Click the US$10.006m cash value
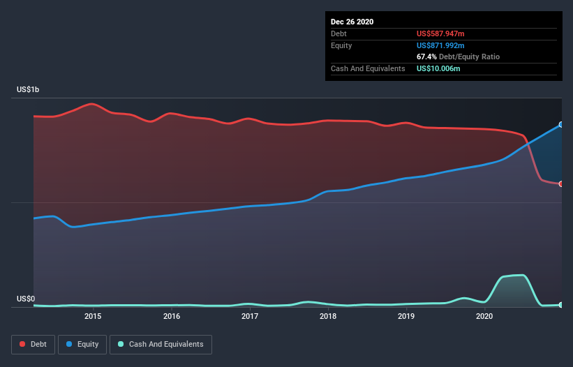 pyautogui.click(x=438, y=68)
